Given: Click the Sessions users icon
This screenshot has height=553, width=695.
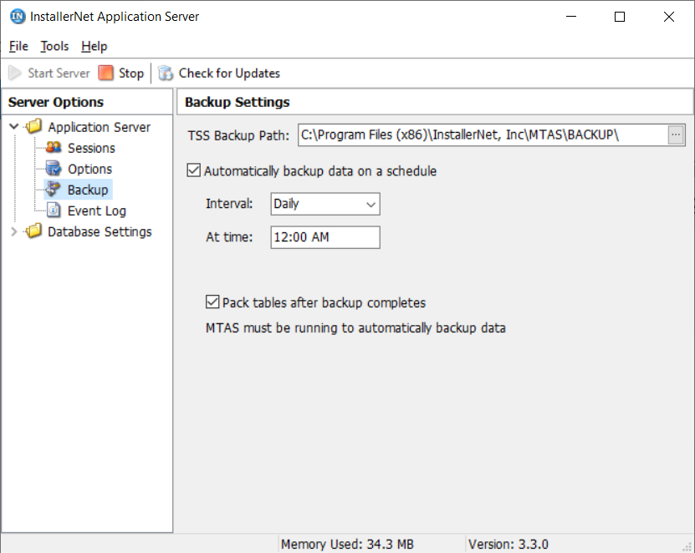Looking at the screenshot, I should 54,147.
